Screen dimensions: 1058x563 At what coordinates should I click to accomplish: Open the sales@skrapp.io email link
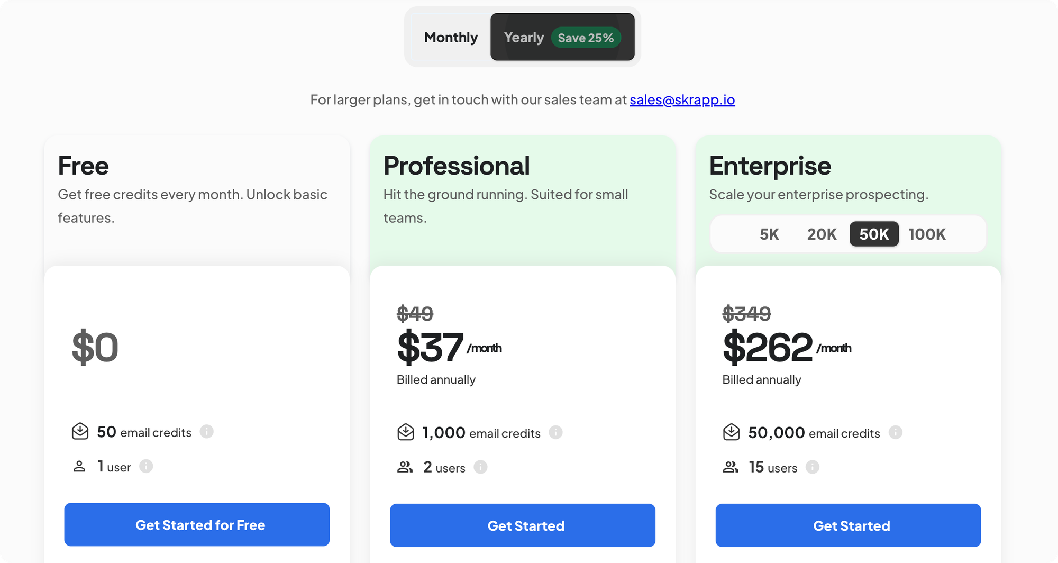click(682, 99)
